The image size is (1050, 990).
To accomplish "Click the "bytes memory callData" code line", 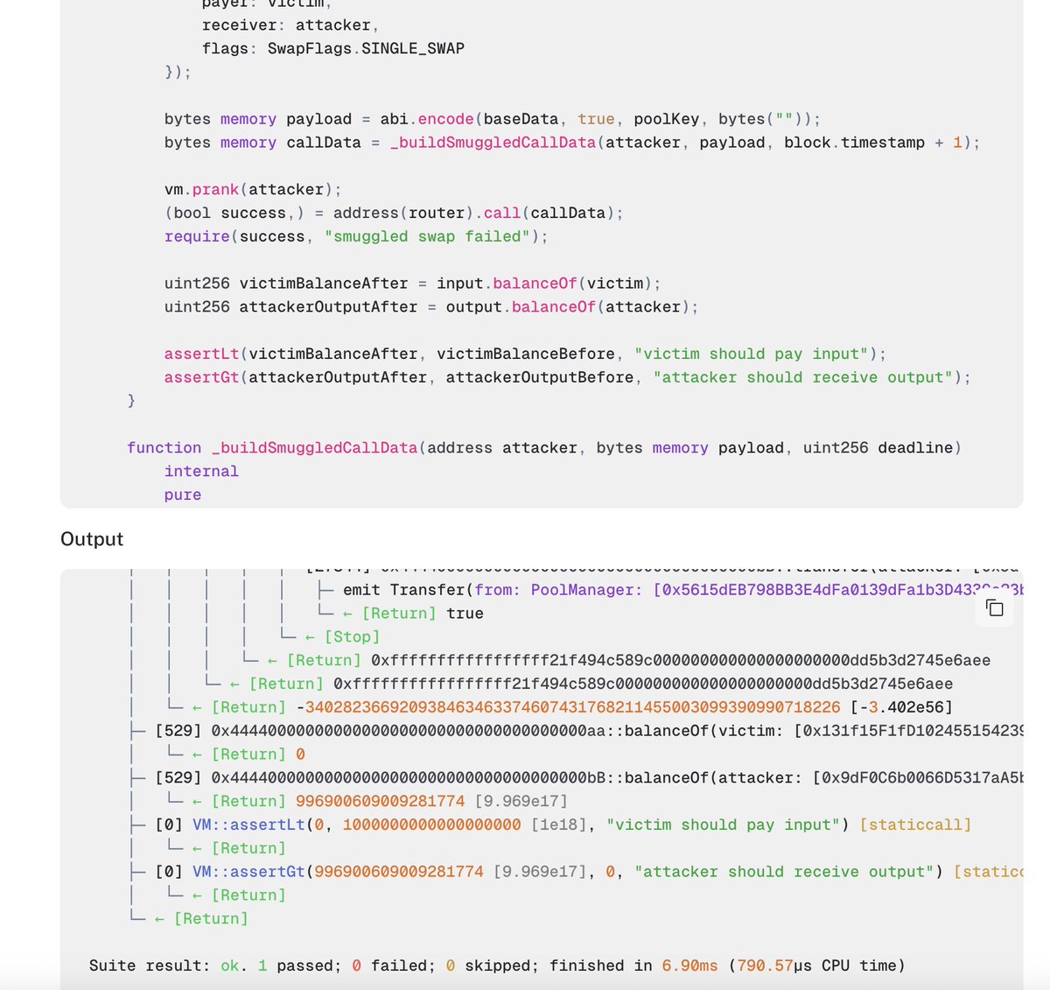I will click(x=572, y=143).
